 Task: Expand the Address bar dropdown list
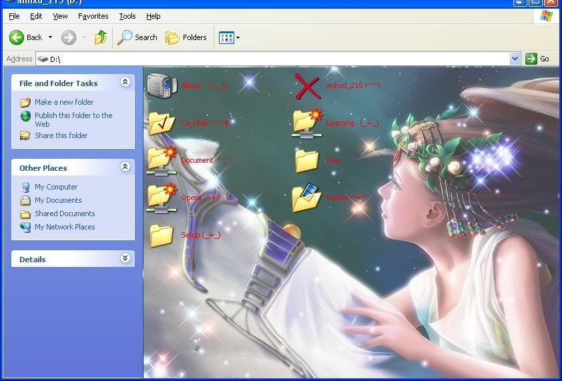pyautogui.click(x=515, y=59)
